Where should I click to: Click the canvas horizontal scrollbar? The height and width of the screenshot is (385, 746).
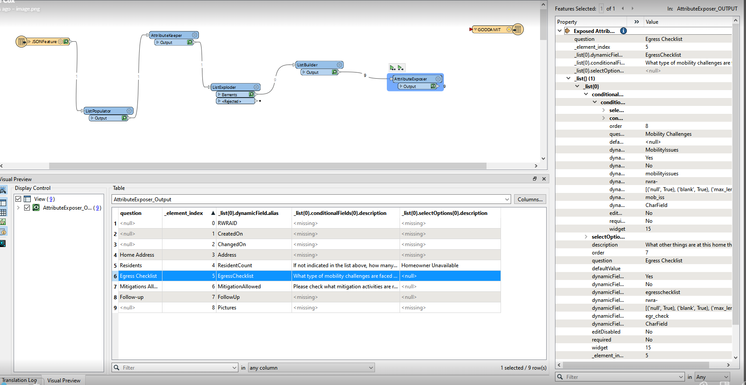[267, 166]
